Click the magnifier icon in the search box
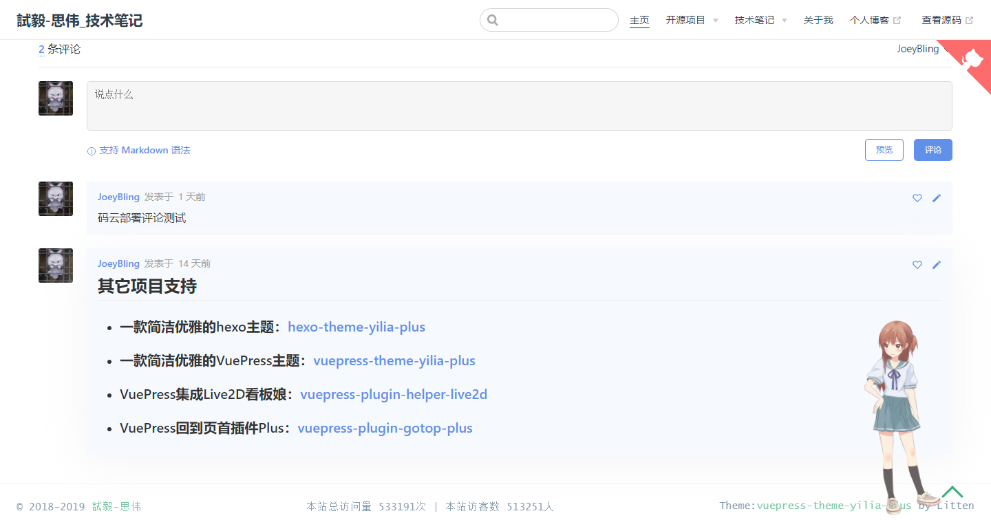Viewport: 991px width, 520px height. 493,21
